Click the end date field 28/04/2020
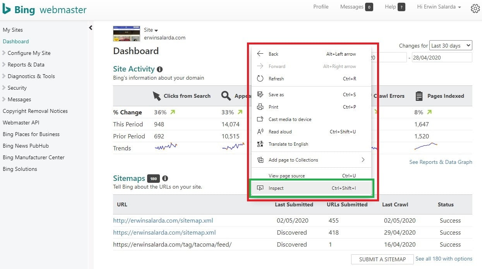This screenshot has height=269, width=482. 442,58
